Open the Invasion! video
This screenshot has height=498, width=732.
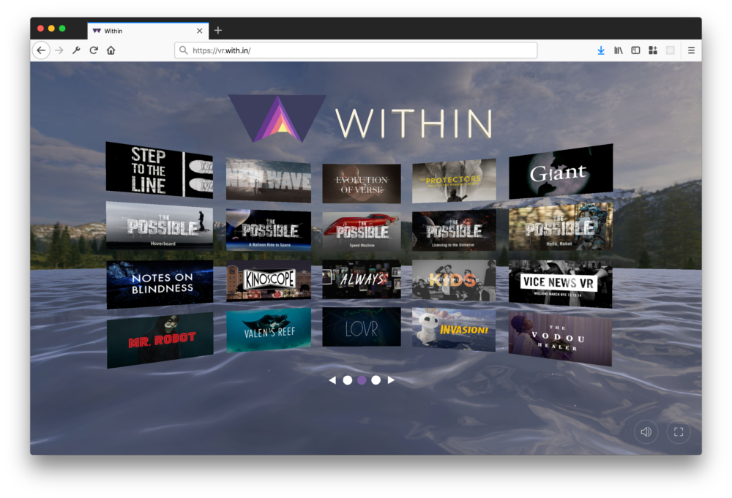pos(454,329)
